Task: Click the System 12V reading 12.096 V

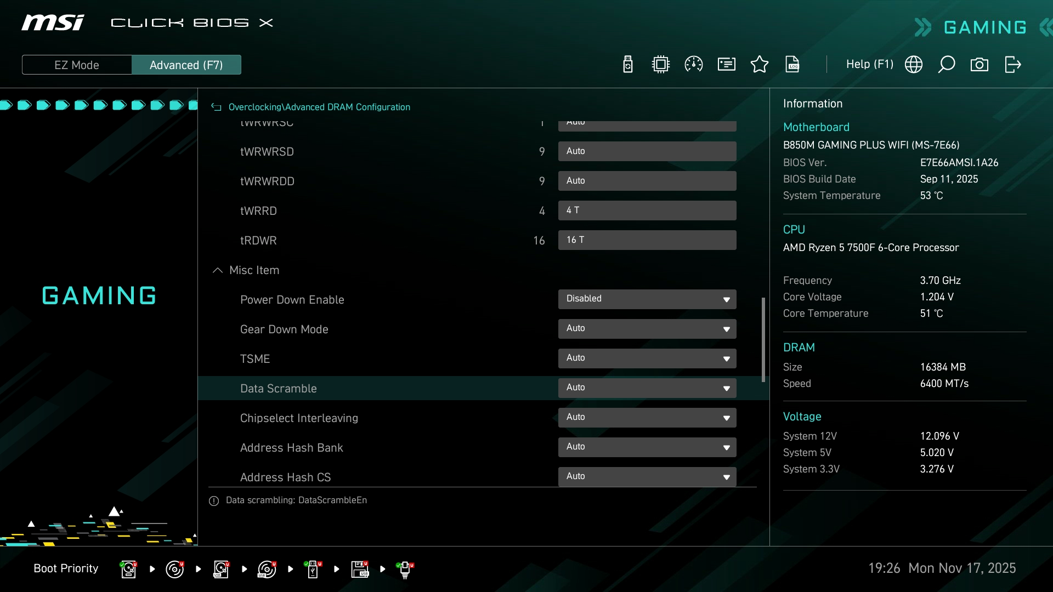Action: coord(939,436)
